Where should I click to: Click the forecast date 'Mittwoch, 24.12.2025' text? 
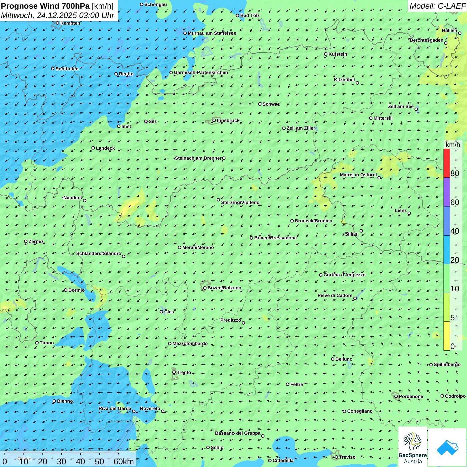[x=39, y=15]
